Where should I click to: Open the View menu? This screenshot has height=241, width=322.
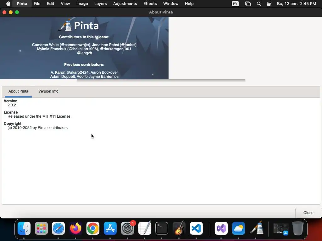click(65, 4)
